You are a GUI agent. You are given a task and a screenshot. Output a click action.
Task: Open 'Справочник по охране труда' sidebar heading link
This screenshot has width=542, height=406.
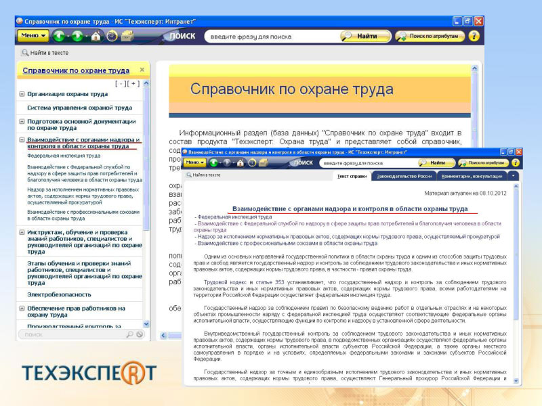(x=76, y=70)
